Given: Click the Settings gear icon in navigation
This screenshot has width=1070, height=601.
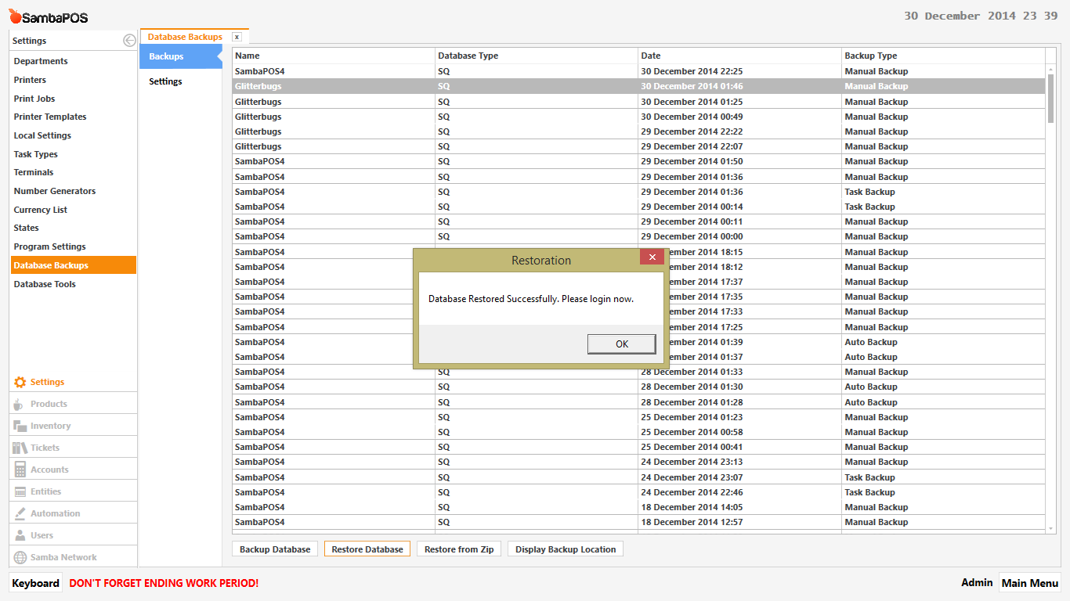Looking at the screenshot, I should (x=20, y=382).
